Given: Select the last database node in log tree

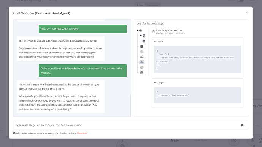Looking at the screenshot, I should coord(142,73).
